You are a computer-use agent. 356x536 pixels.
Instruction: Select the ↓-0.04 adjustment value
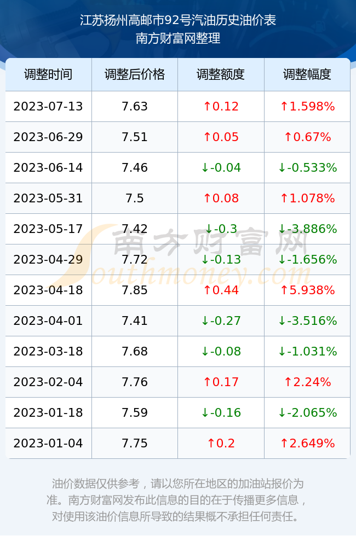pyautogui.click(x=221, y=167)
